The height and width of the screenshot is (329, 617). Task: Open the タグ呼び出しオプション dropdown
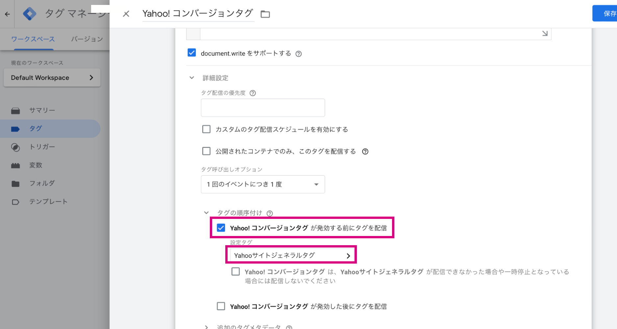coord(263,184)
